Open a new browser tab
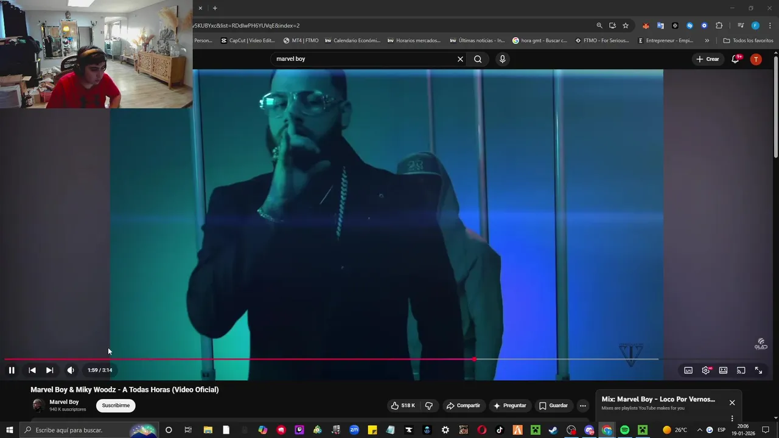Screen dimensions: 779x438 pyautogui.click(x=215, y=8)
